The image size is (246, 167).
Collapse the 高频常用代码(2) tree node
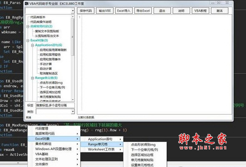28,26
